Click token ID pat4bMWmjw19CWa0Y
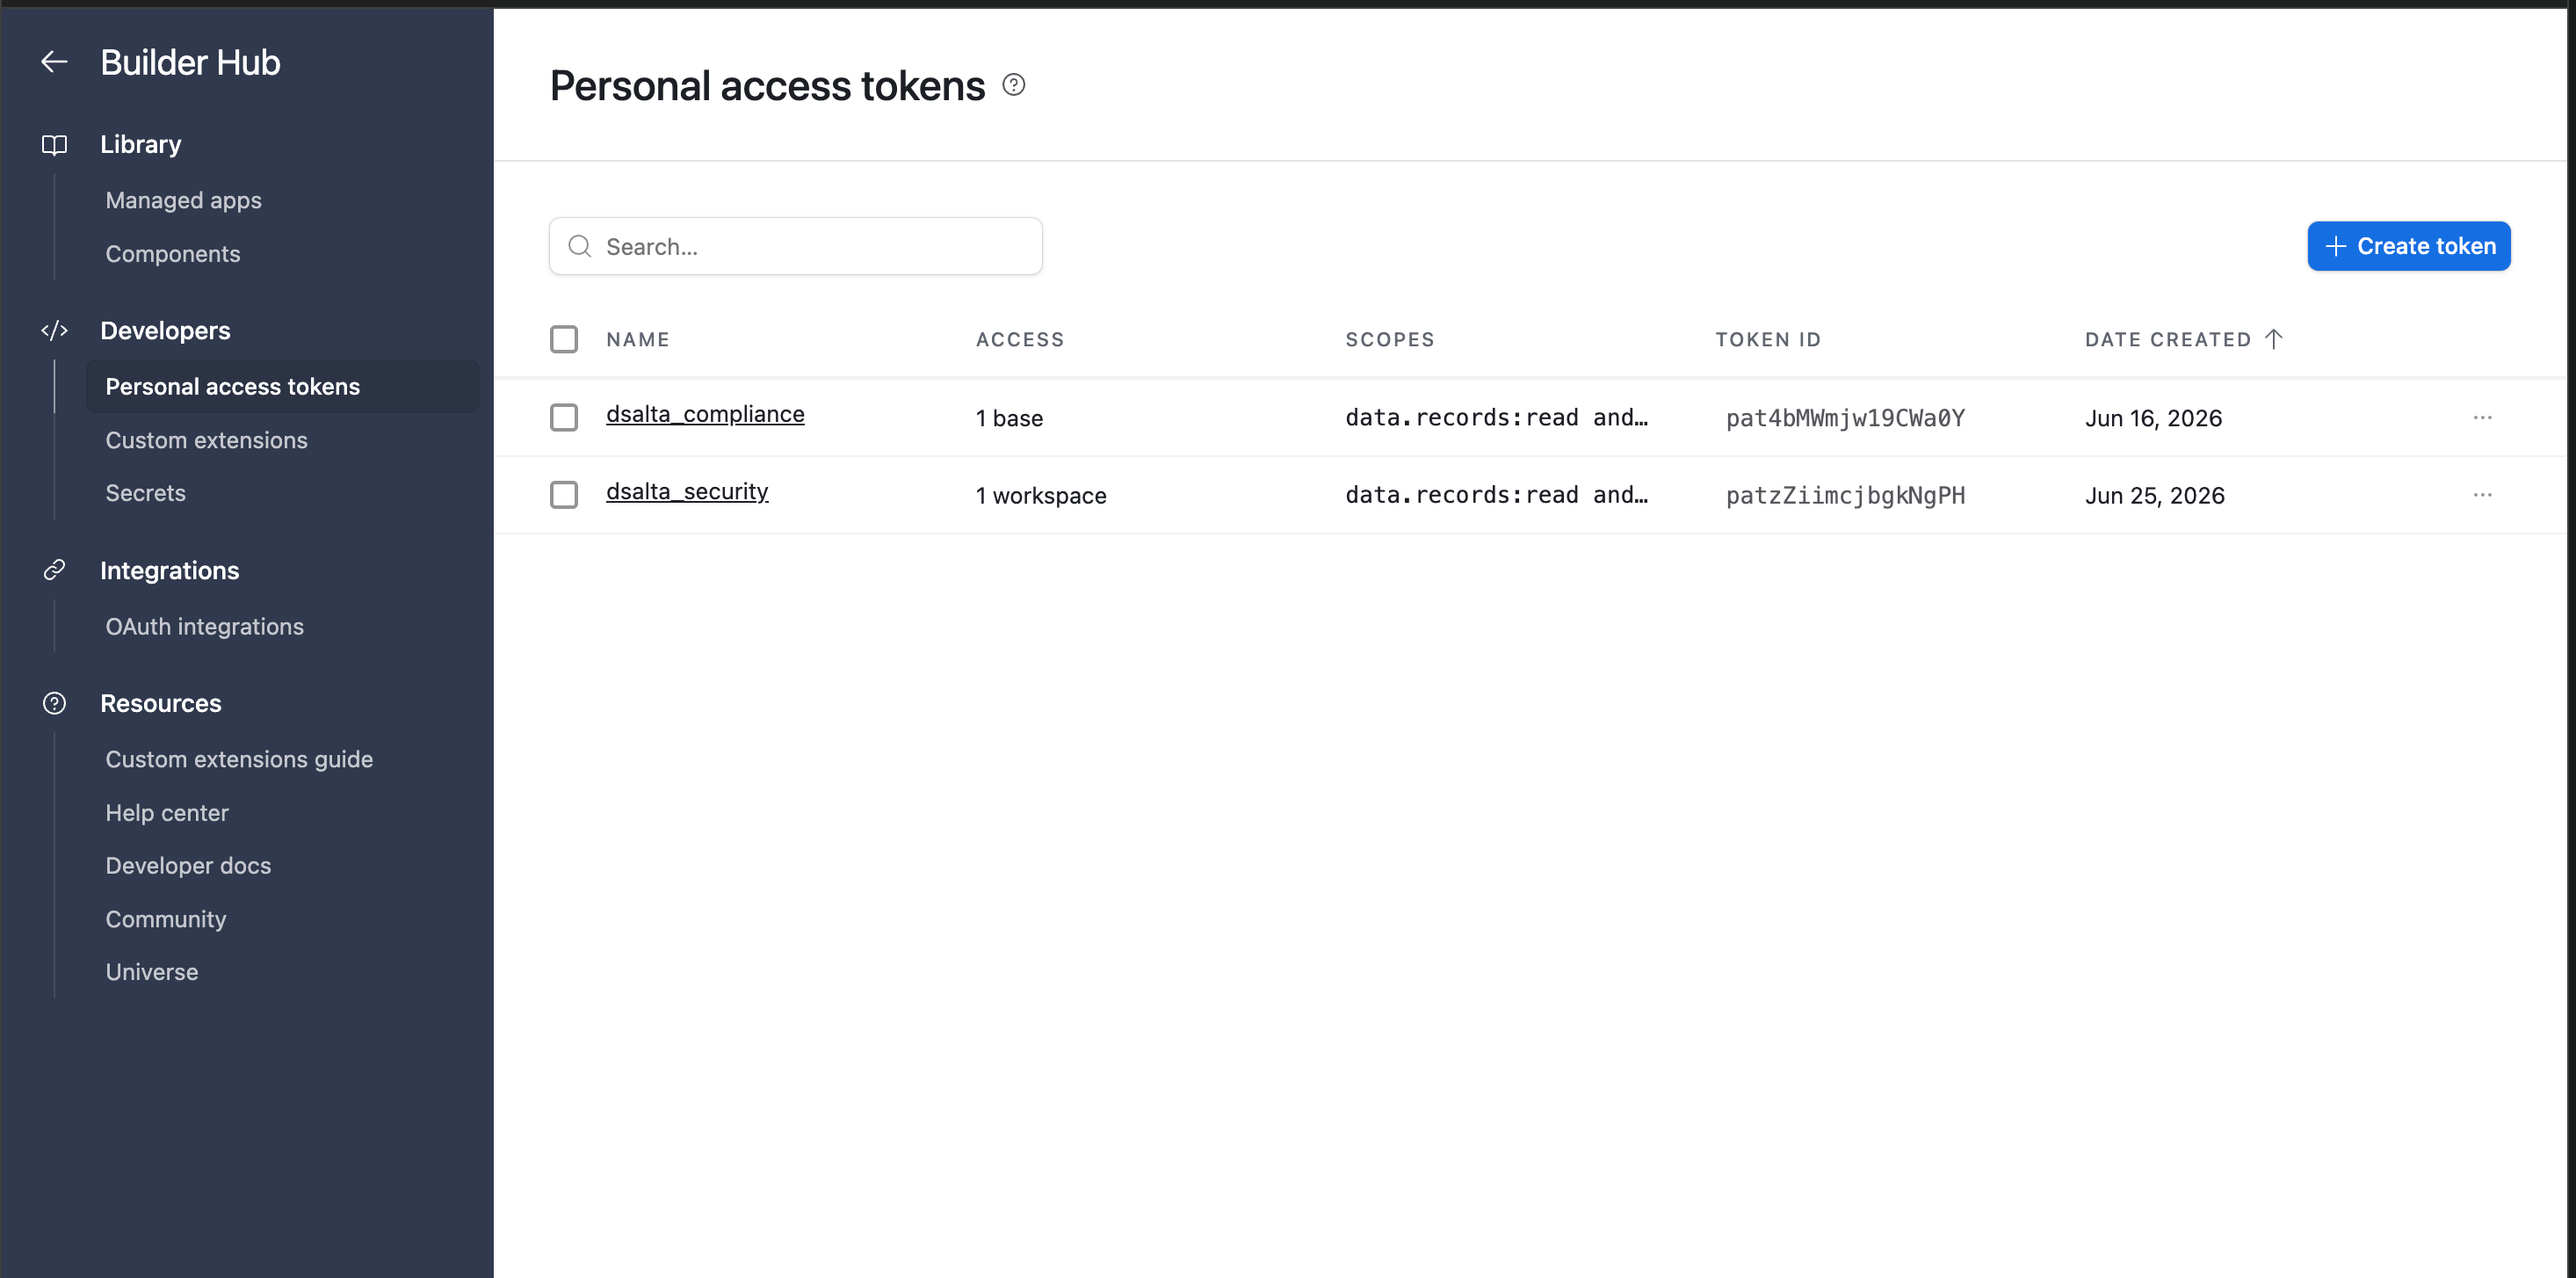The image size is (2576, 1278). 1845,418
